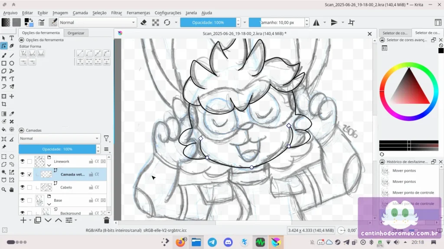Image resolution: width=444 pixels, height=249 pixels.
Task: Hide the Linework layer with eye icon
Action: [23, 162]
